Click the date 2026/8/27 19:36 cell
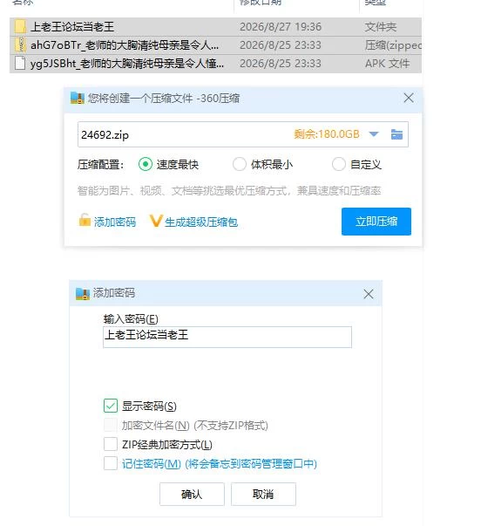Screen dimensions: 481x526 (x=281, y=27)
